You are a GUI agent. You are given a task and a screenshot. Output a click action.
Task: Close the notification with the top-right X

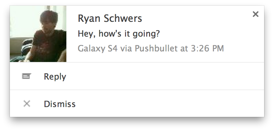(256, 14)
